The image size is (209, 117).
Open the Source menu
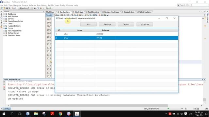[x=25, y=5]
